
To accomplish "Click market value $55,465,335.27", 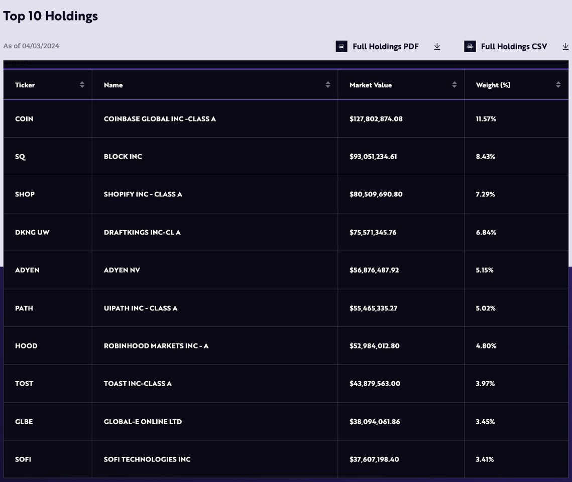I will 374,308.
